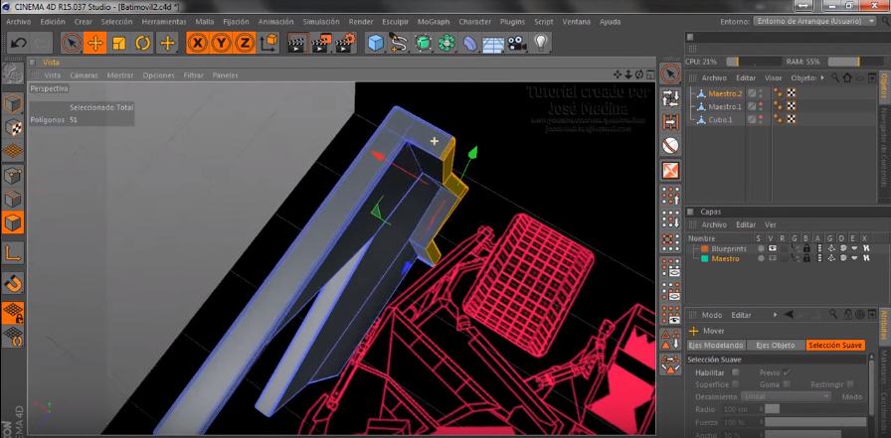
Task: Click the Undo arrow icon
Action: (x=18, y=43)
